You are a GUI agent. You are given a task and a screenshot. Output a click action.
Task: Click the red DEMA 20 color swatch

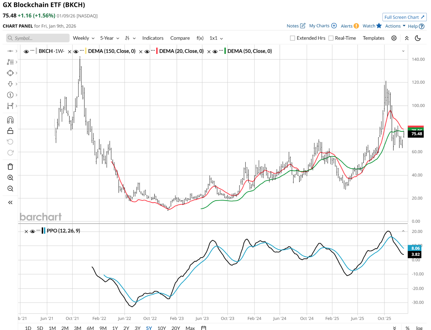point(157,51)
